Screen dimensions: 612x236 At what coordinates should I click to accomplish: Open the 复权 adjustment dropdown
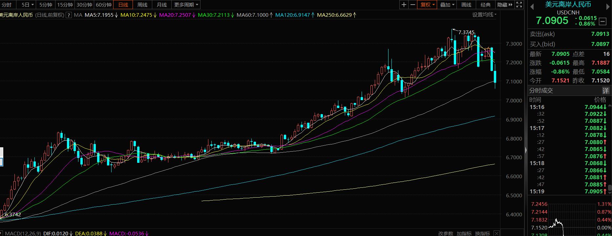(x=427, y=5)
